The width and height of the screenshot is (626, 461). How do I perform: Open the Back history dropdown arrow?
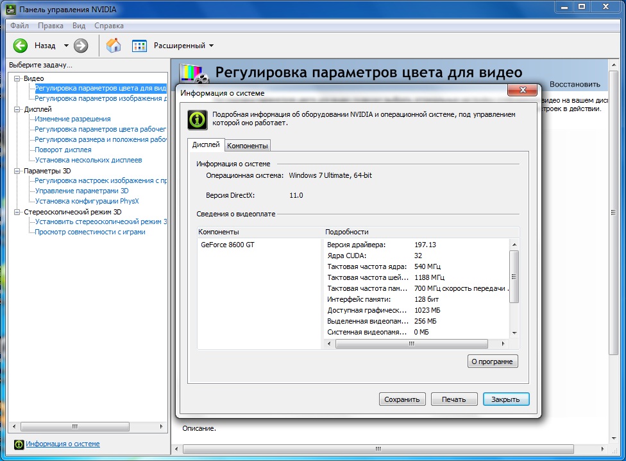click(x=66, y=46)
